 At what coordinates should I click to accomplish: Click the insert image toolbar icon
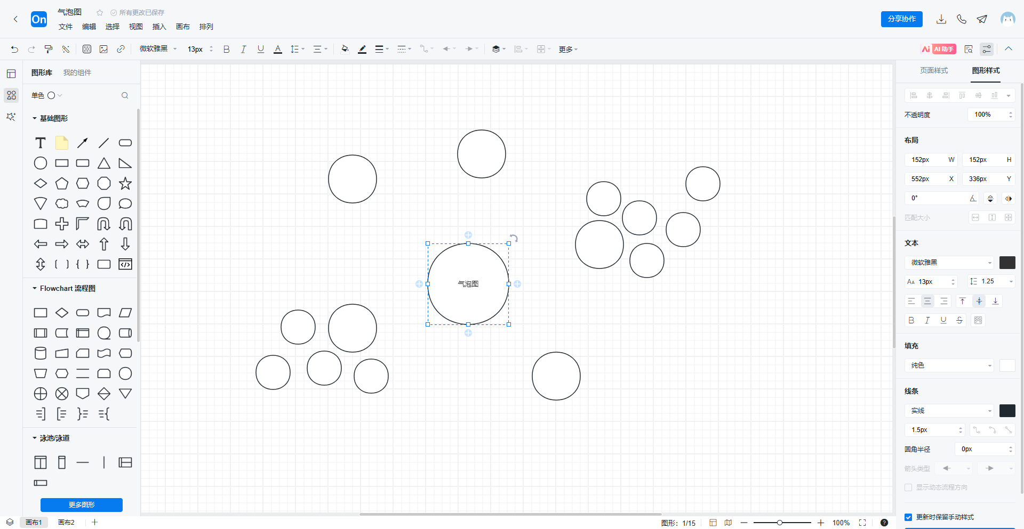tap(103, 49)
